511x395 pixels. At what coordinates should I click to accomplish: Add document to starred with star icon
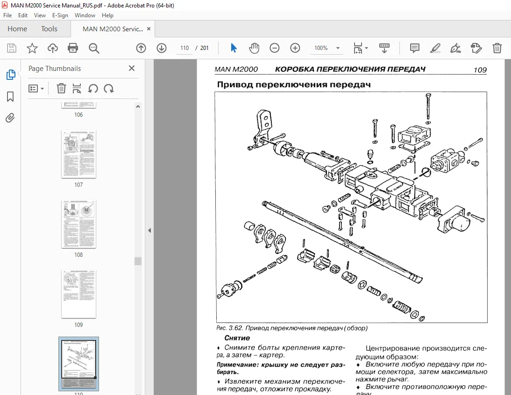pos(32,48)
